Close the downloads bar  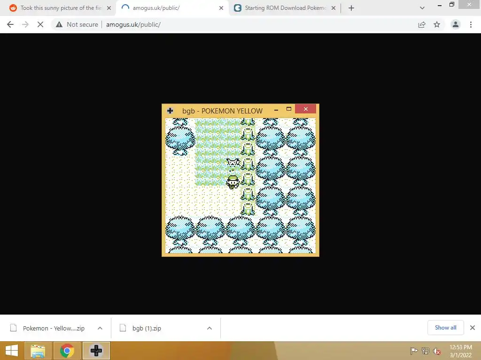pyautogui.click(x=473, y=328)
